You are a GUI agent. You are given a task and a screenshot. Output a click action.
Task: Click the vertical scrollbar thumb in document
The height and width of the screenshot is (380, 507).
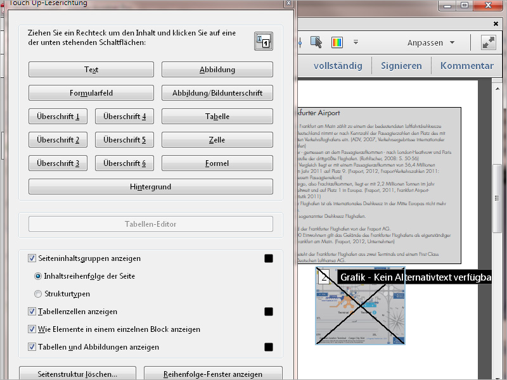pyautogui.click(x=497, y=198)
